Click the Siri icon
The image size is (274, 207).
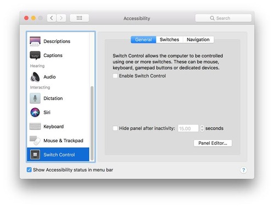click(x=35, y=113)
